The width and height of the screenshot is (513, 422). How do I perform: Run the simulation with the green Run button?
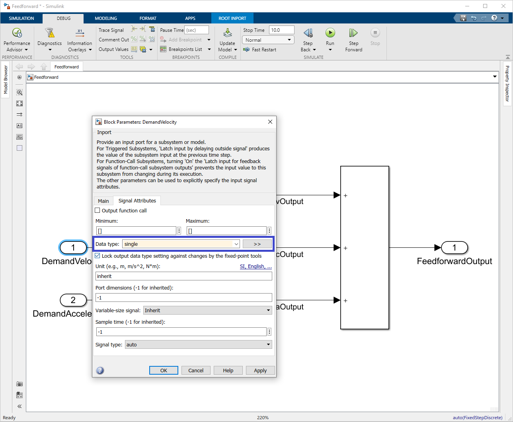pyautogui.click(x=330, y=33)
